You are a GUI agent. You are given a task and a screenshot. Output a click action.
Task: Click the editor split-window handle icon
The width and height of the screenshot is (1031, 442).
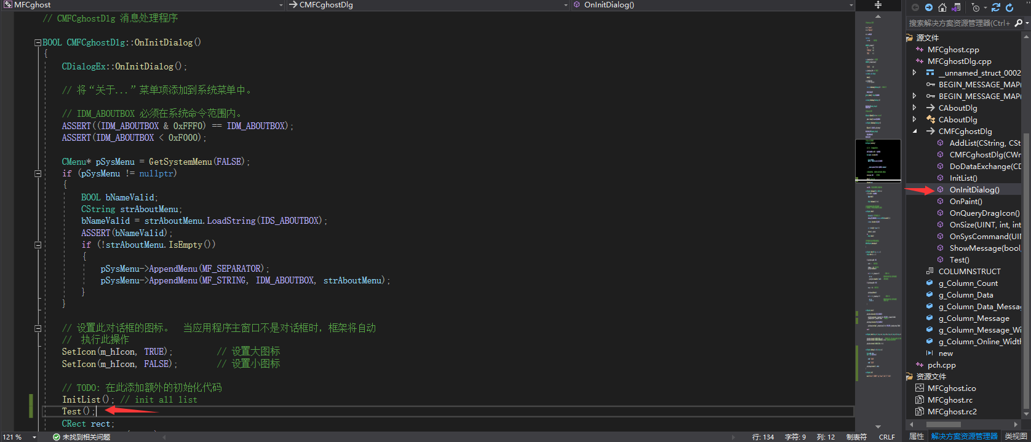pos(878,5)
